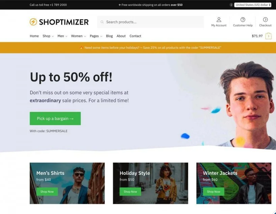
Task: Click the info icon beside currency selector
Action: pos(231,5)
